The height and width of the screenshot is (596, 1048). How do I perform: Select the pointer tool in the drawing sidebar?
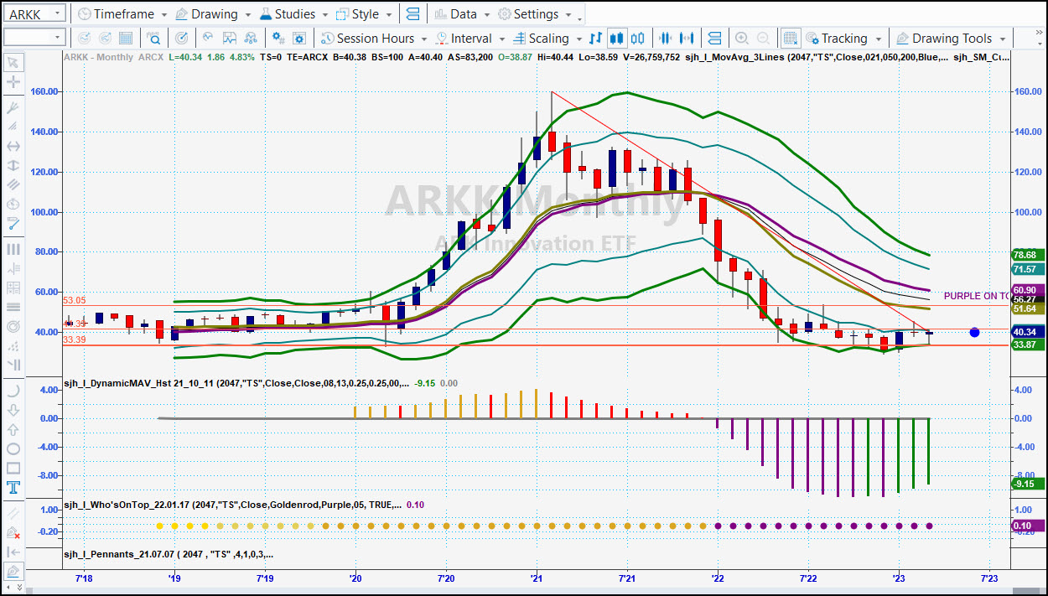[x=13, y=63]
